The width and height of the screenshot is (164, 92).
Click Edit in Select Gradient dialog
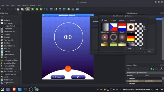113,20
